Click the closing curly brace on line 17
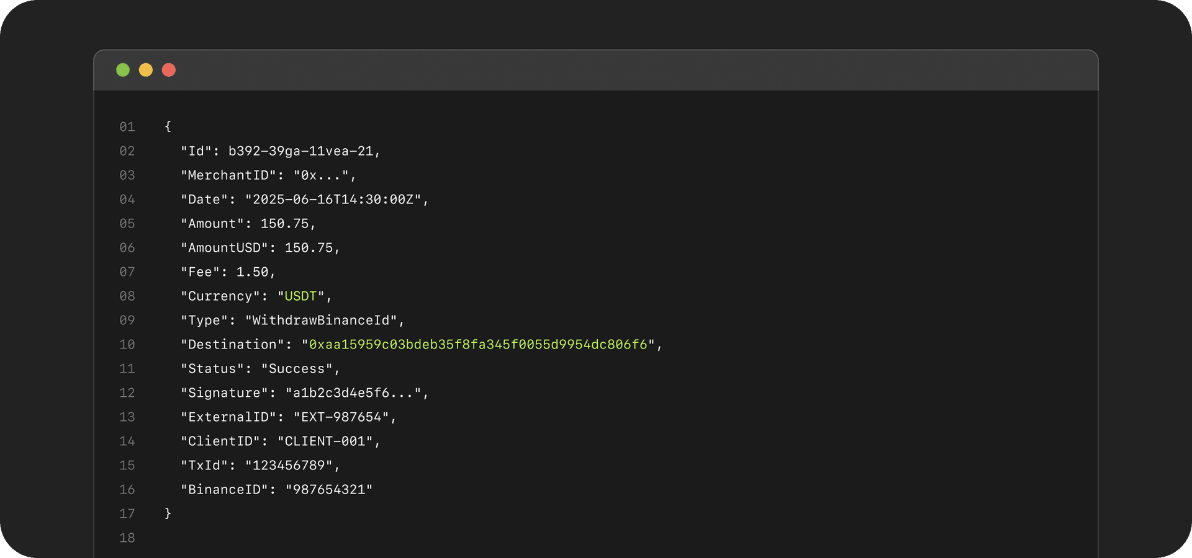The width and height of the screenshot is (1192, 558). 168,513
